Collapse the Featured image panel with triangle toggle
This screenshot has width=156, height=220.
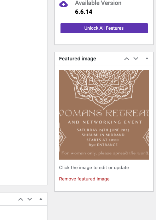(x=147, y=59)
